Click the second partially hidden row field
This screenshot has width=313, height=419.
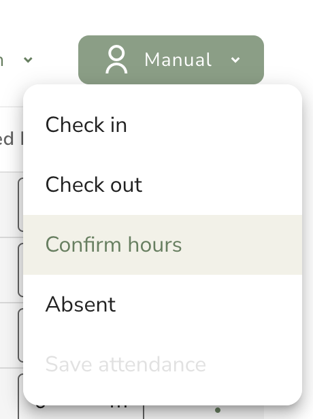pos(20,270)
